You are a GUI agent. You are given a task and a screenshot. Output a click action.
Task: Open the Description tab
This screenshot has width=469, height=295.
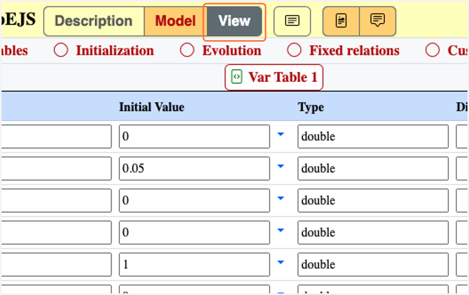(x=94, y=21)
